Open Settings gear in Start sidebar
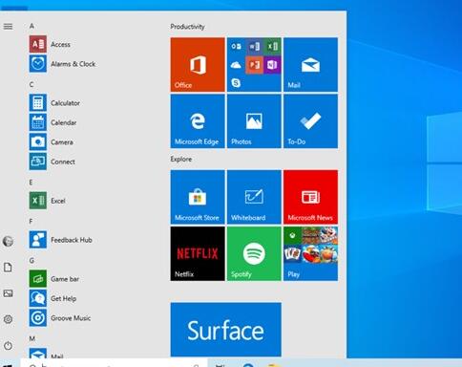This screenshot has width=462, height=367. click(8, 319)
